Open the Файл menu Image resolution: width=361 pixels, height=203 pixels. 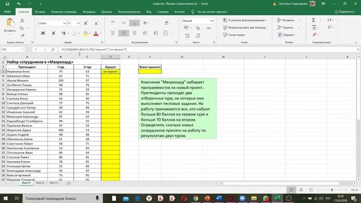(x=7, y=12)
